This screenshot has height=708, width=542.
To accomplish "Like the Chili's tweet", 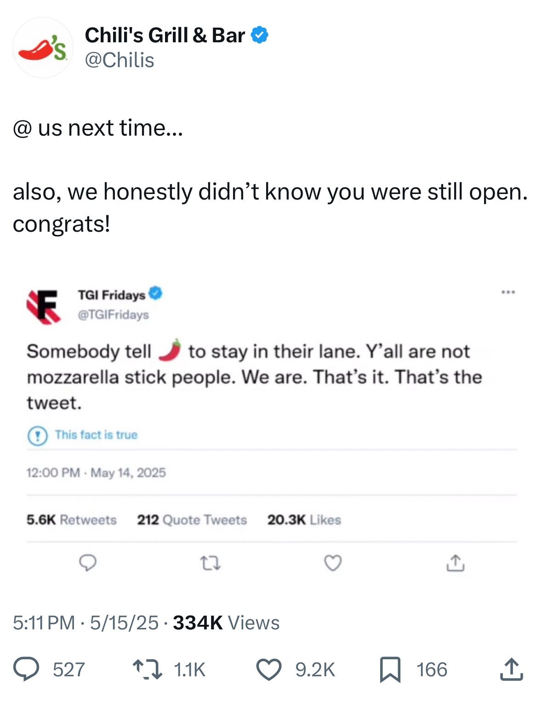I will tap(269, 669).
